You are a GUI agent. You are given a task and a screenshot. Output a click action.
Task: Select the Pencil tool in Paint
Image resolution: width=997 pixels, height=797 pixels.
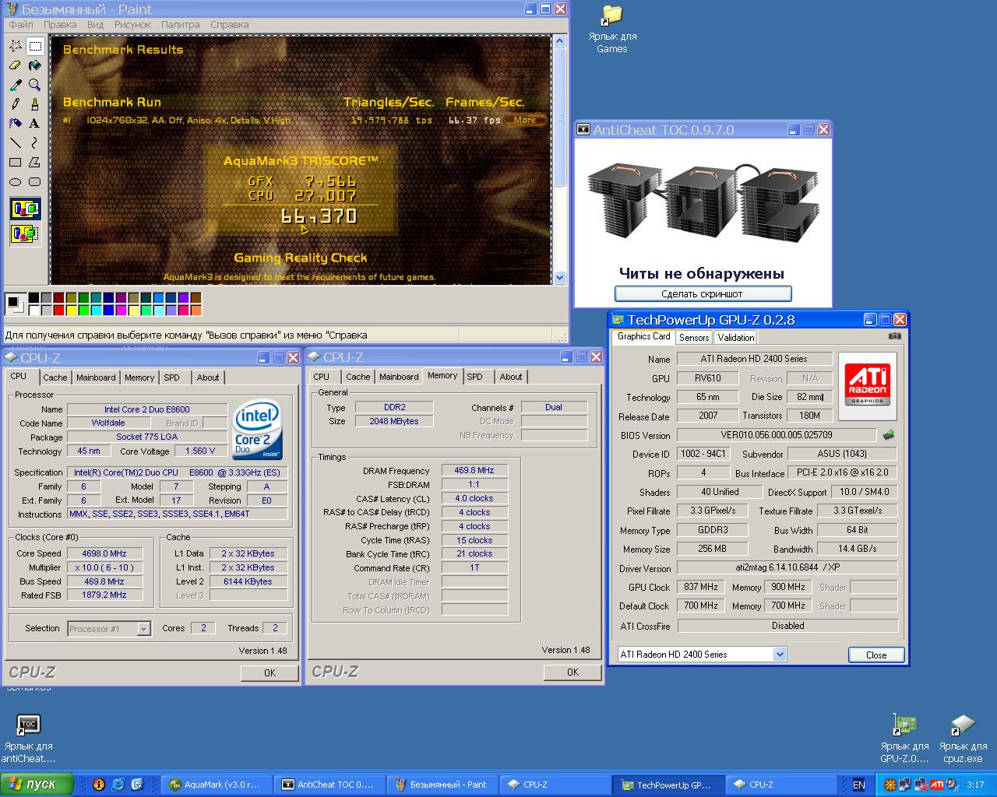(x=15, y=104)
